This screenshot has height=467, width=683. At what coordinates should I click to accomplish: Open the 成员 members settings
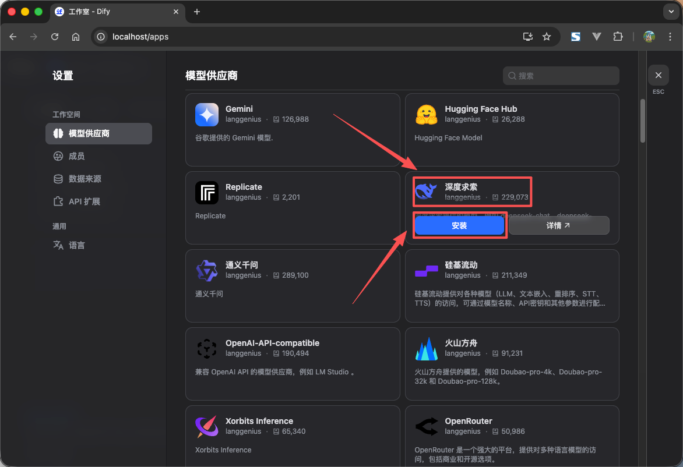point(76,156)
